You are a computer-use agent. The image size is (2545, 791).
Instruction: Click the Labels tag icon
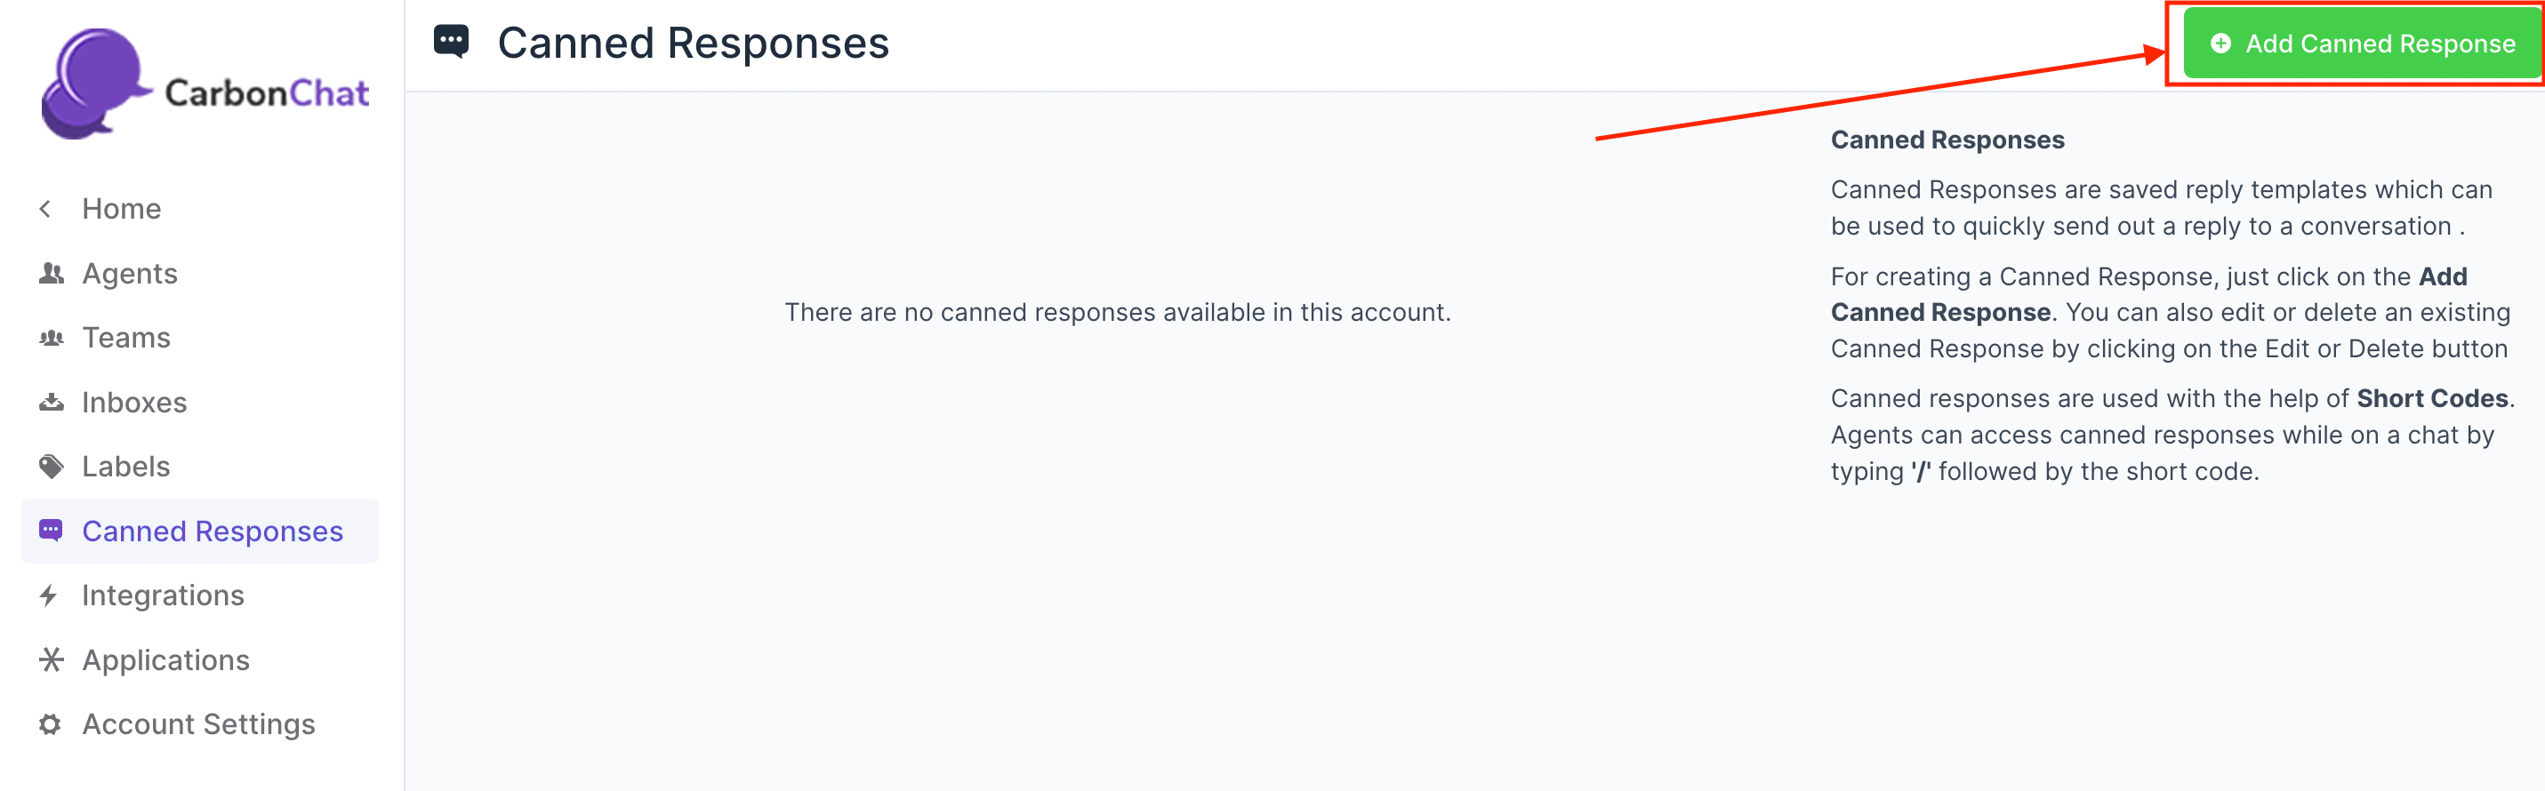[x=52, y=467]
